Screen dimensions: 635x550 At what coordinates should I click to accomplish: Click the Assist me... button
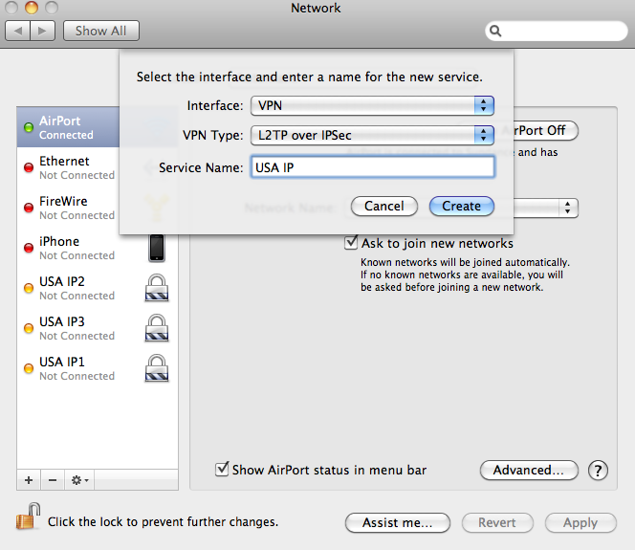pos(397,522)
